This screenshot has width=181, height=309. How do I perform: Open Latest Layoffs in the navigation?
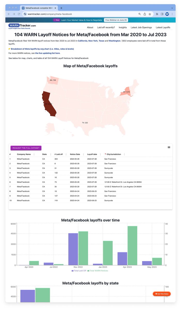click(x=163, y=27)
